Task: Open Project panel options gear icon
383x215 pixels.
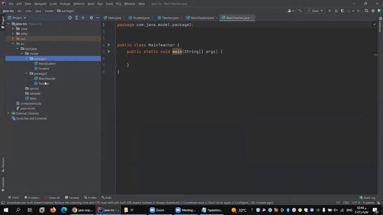Action: click(x=91, y=18)
